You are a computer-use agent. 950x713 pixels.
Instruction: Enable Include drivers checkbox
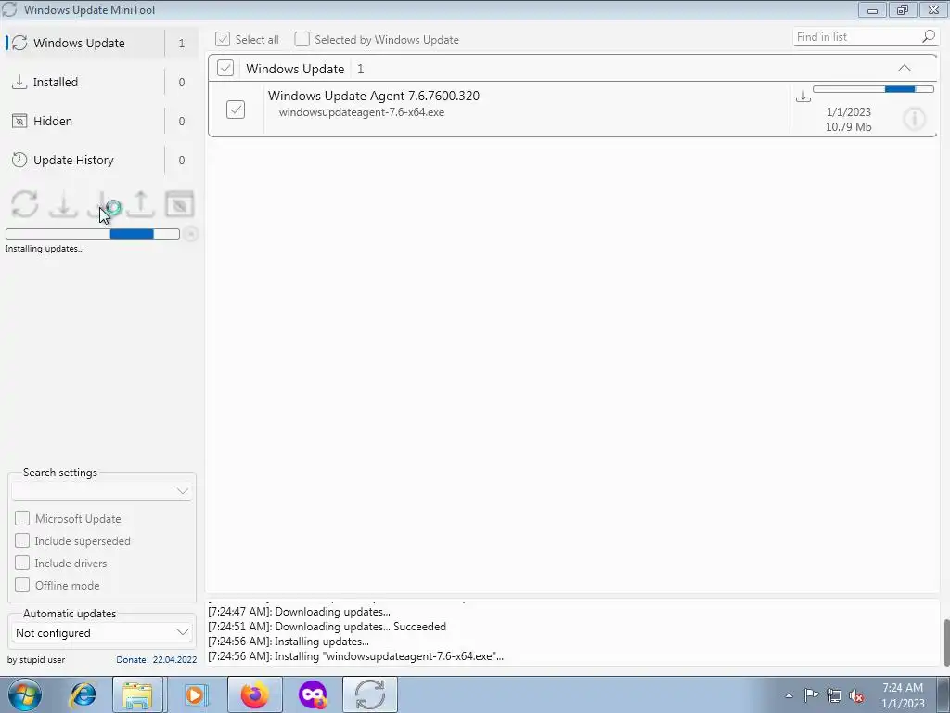22,563
